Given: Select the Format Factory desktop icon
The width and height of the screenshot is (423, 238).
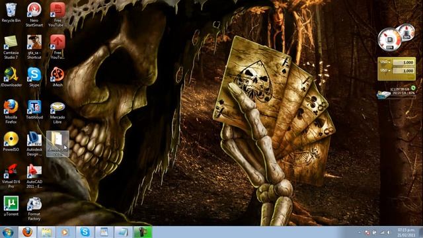Looking at the screenshot, I should pyautogui.click(x=34, y=208).
